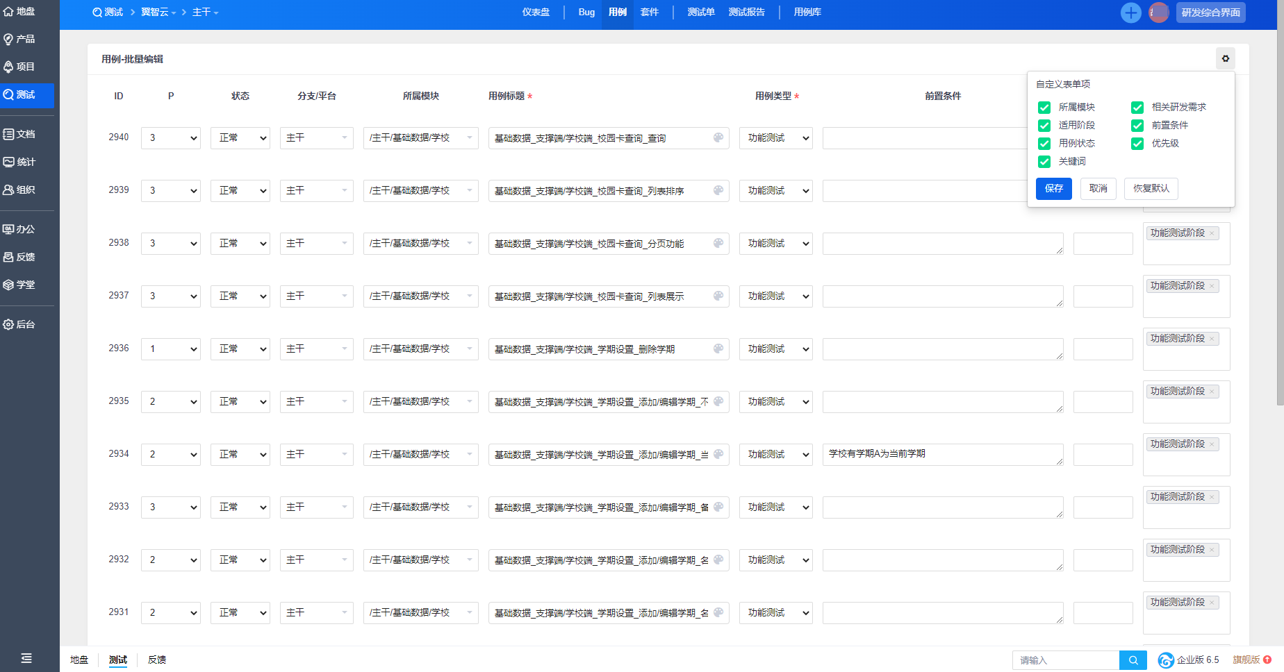Open 地盘 in the left sidebar
The image size is (1284, 672).
click(19, 11)
